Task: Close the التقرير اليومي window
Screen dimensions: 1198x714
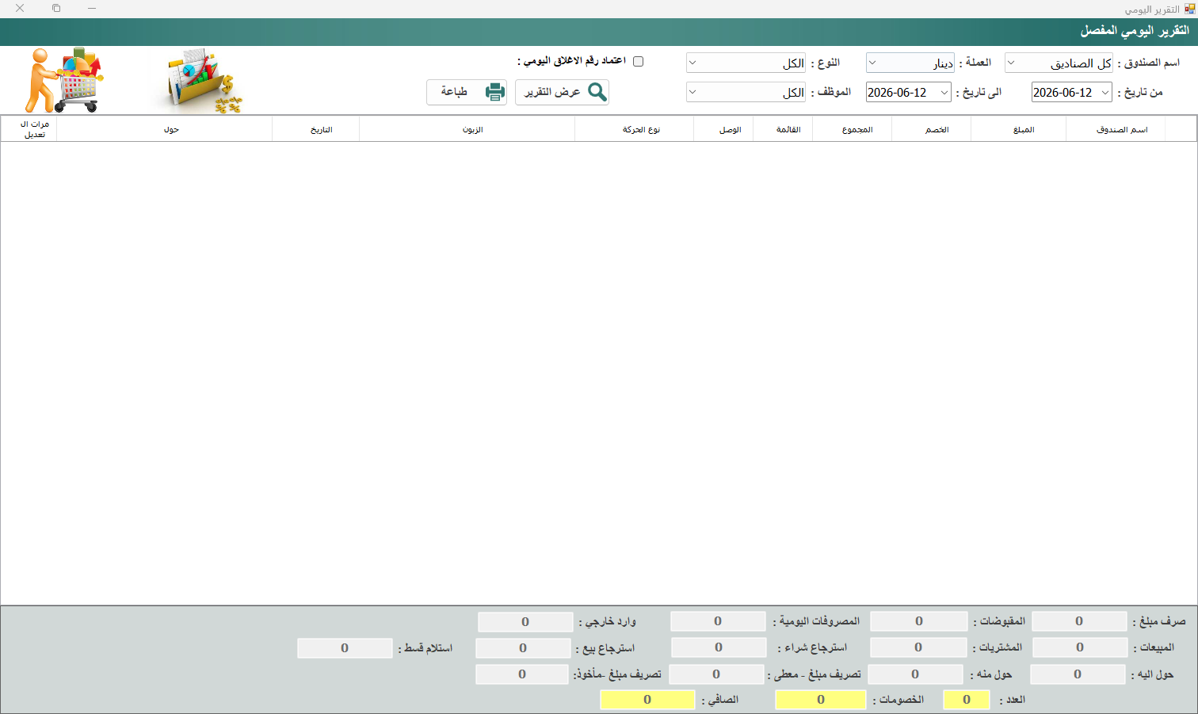Action: (x=20, y=8)
